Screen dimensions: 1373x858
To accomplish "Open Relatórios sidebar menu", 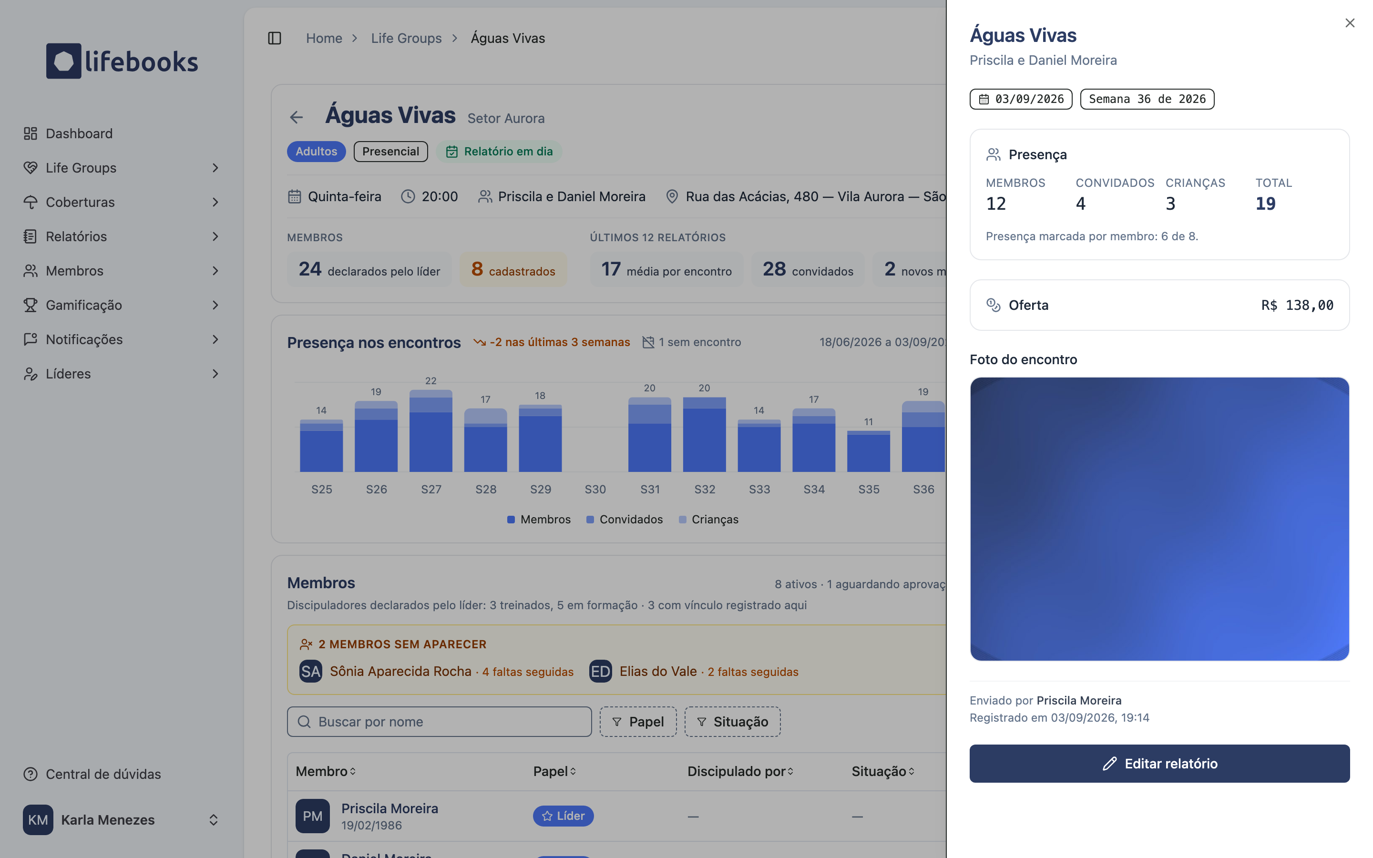I will (122, 236).
